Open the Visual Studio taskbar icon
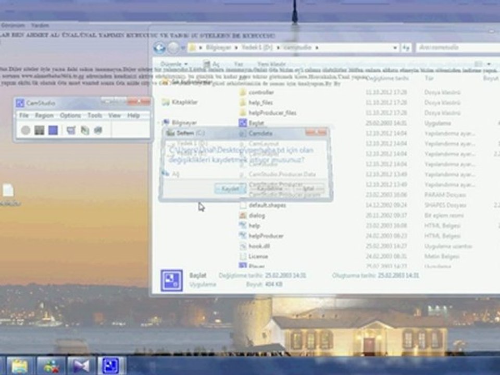This screenshot has height=375, width=500. pos(81,366)
